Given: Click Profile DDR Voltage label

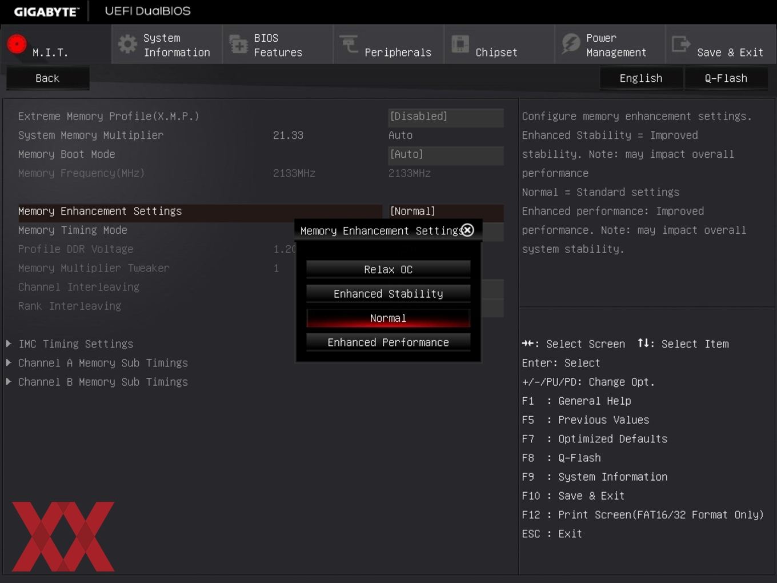Looking at the screenshot, I should point(75,249).
